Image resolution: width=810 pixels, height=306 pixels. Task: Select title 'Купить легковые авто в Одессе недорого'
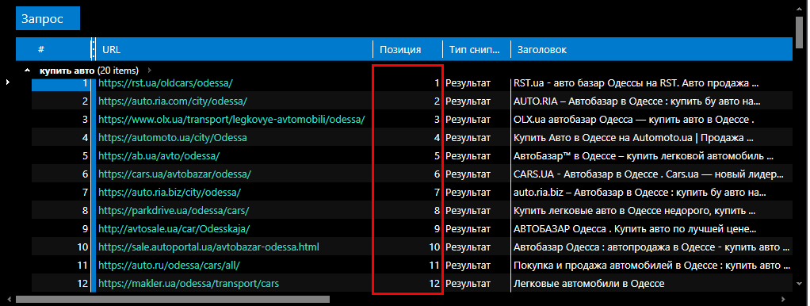(x=634, y=211)
